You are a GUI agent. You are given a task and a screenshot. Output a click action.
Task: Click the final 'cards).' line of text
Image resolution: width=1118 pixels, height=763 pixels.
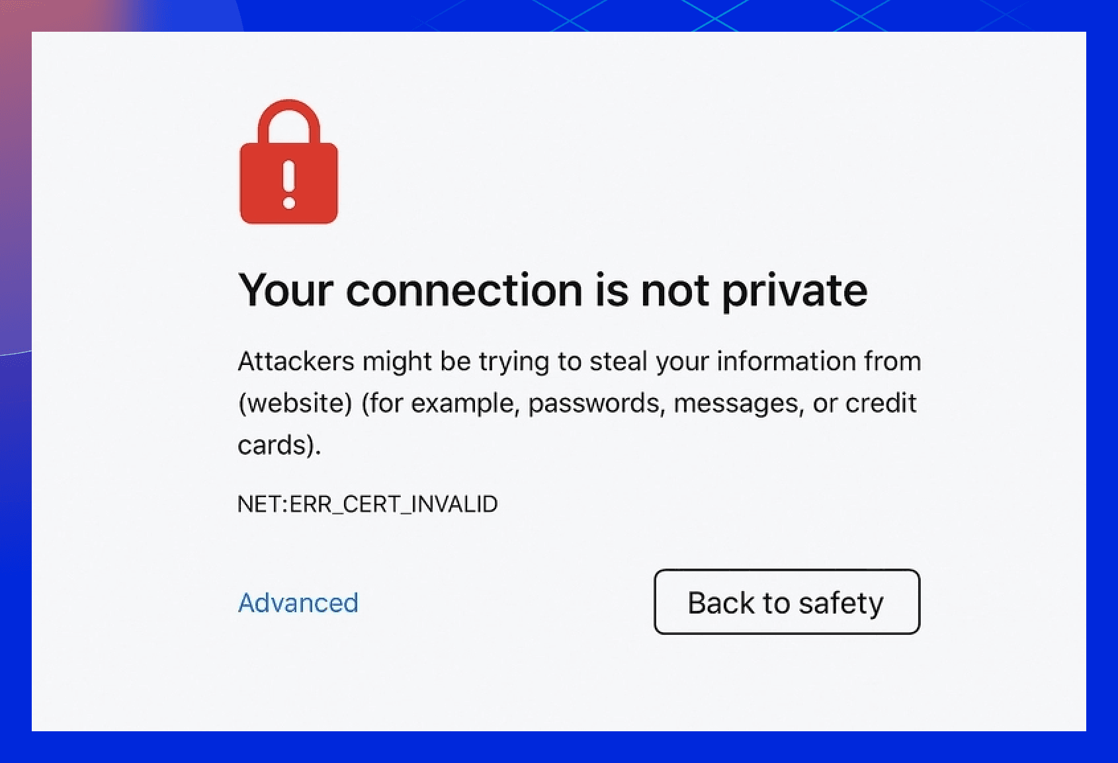[279, 445]
